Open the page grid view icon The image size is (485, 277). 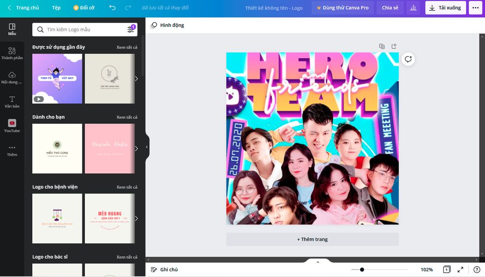[x=447, y=269]
